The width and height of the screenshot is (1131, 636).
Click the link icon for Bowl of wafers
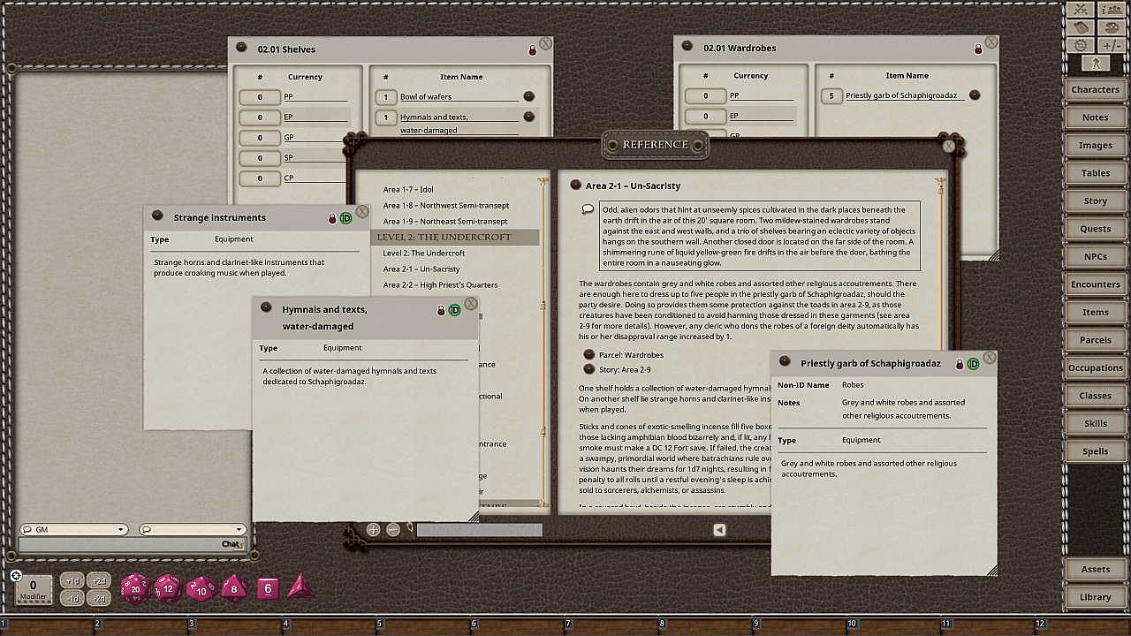(528, 96)
